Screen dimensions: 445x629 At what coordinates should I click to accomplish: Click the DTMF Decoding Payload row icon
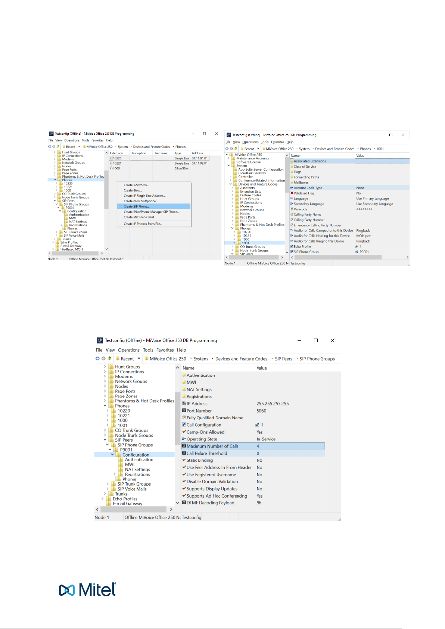point(184,503)
